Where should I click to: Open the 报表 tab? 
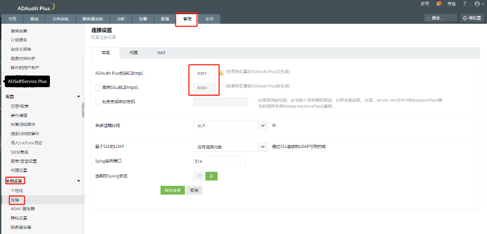[34, 19]
